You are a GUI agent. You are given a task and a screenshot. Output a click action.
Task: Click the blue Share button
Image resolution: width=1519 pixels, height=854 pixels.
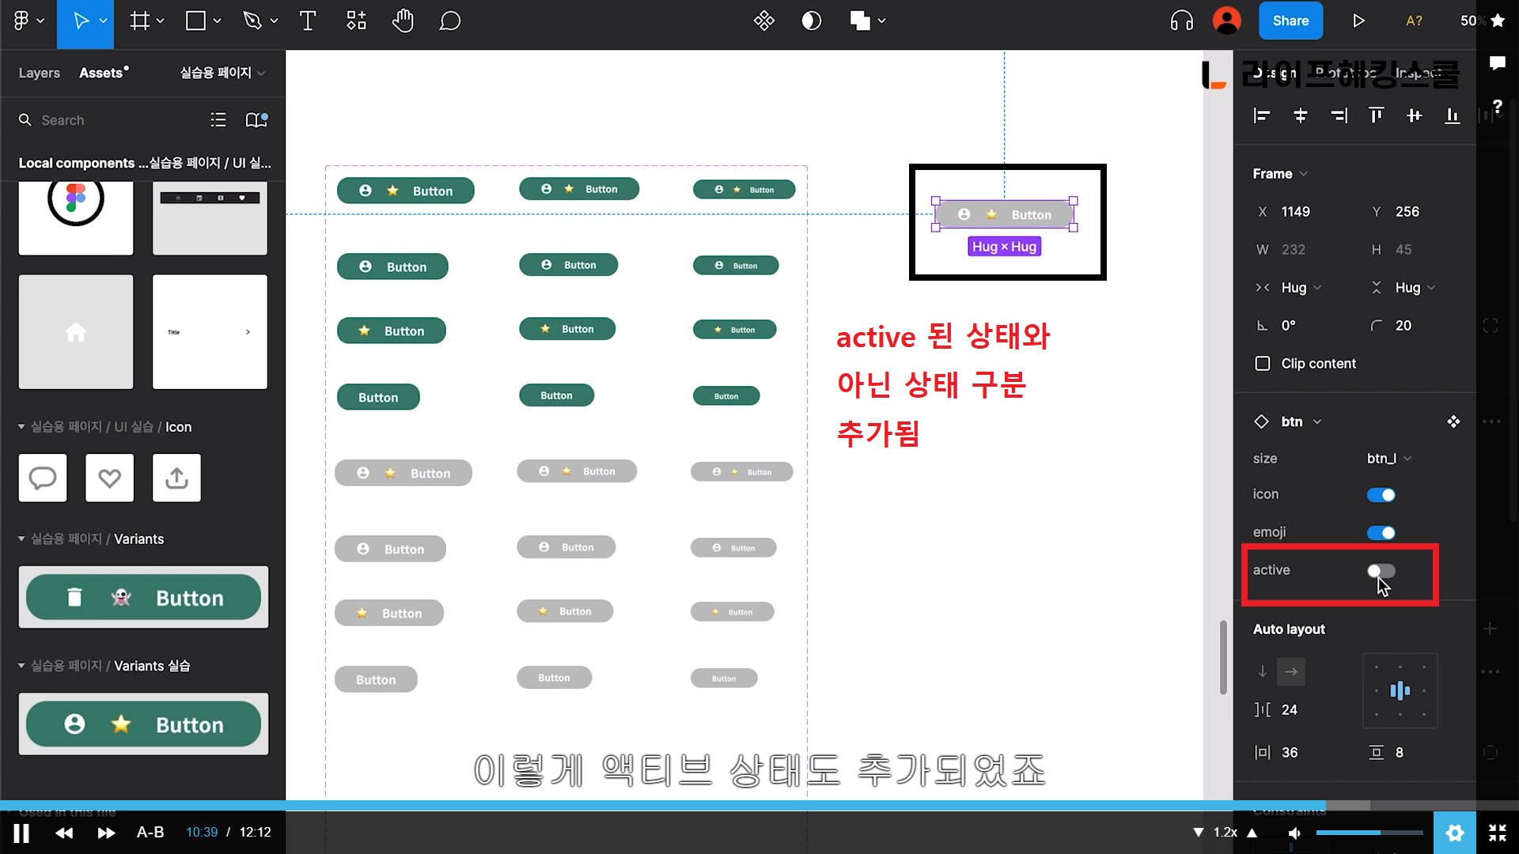tap(1290, 21)
